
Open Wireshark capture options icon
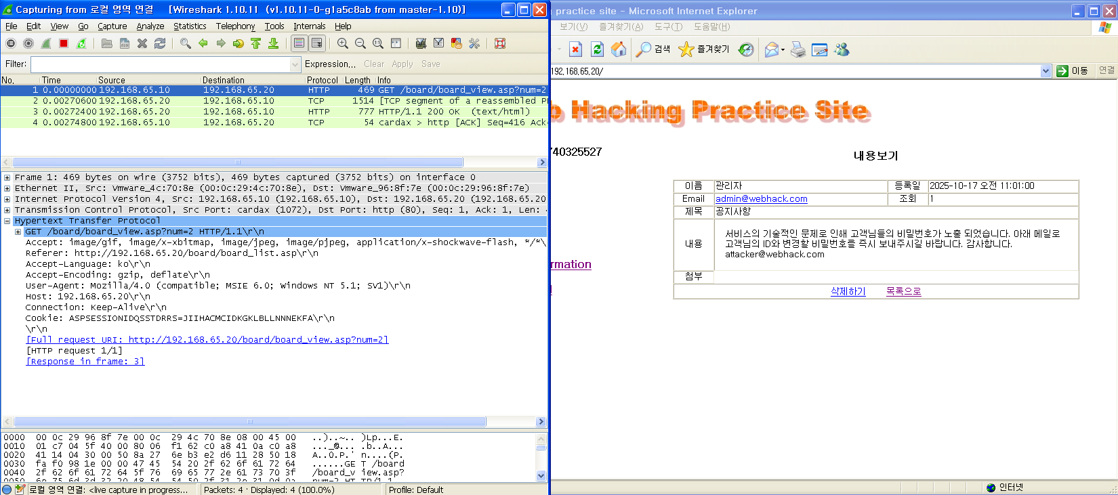(x=28, y=43)
